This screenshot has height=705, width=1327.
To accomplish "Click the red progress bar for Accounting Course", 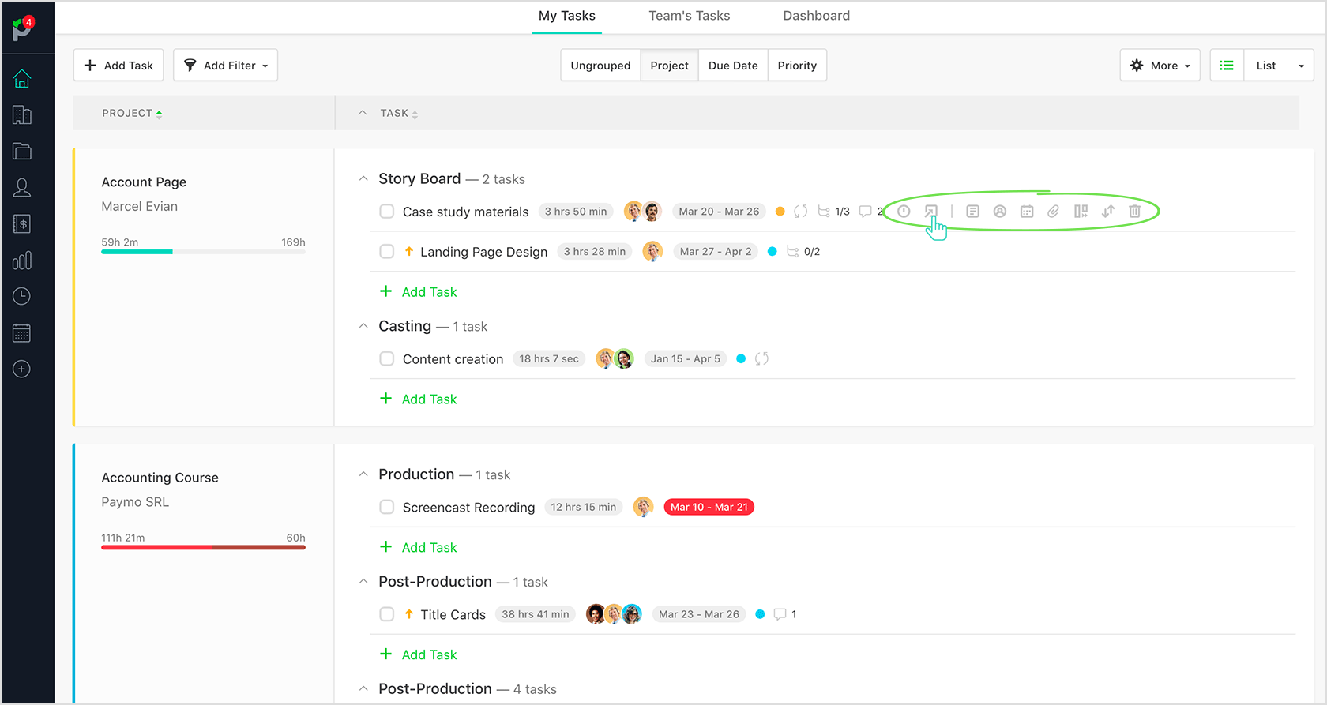I will click(203, 546).
